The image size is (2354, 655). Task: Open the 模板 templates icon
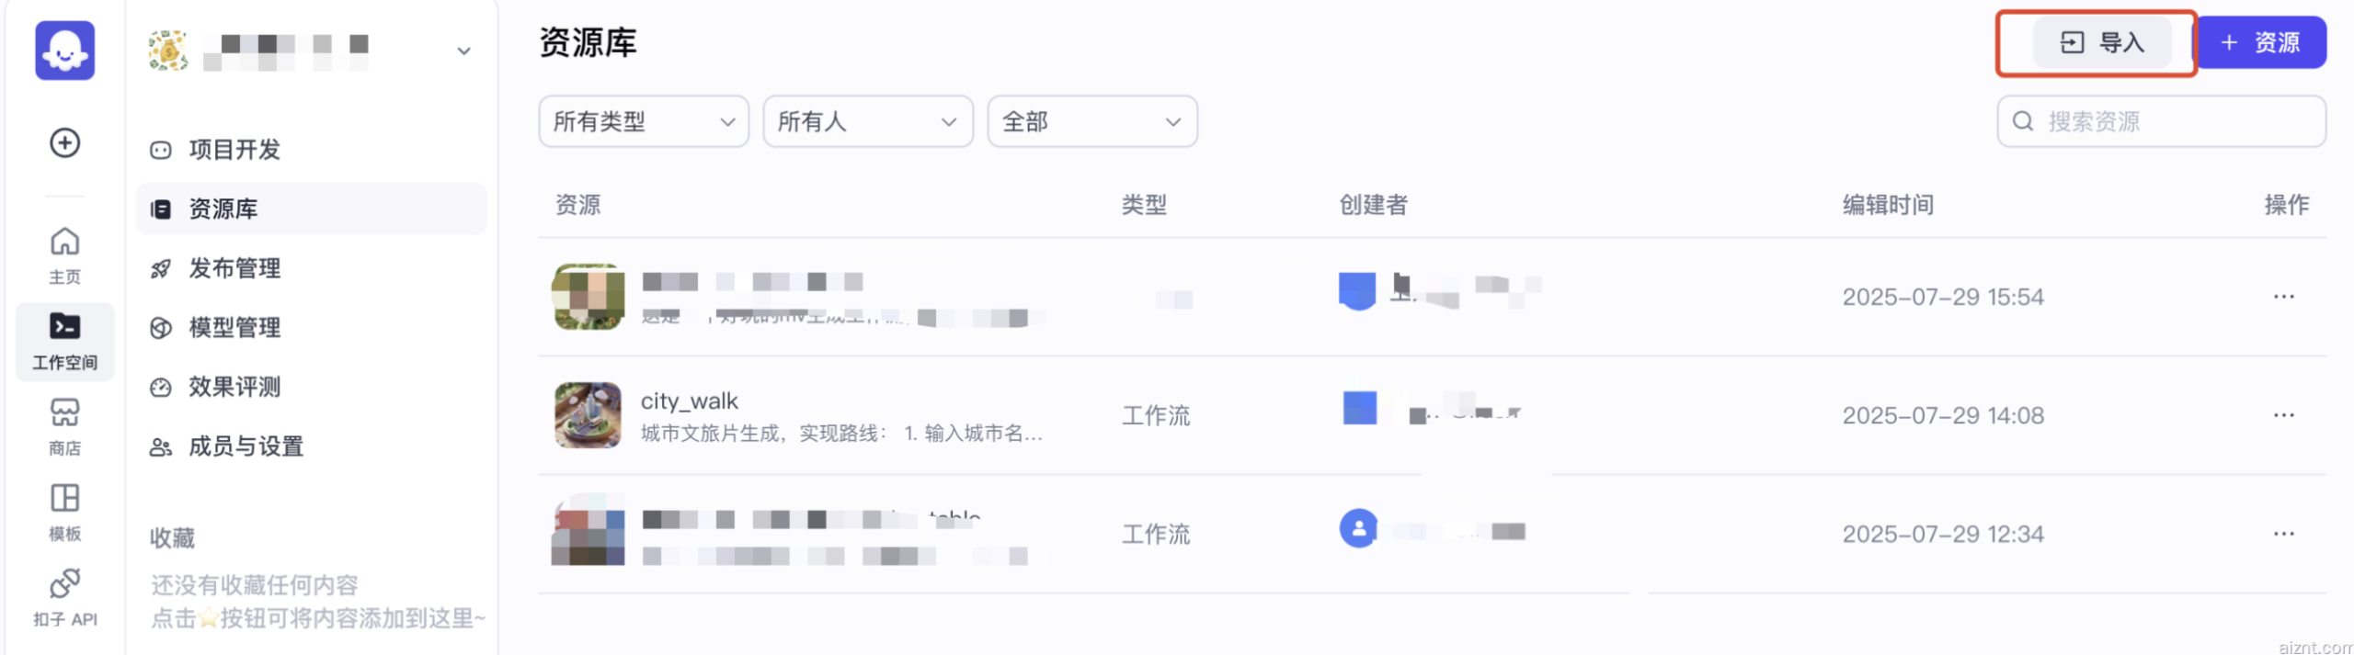click(63, 508)
